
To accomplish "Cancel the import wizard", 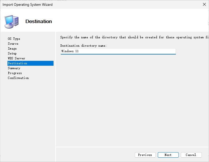I will [x=191, y=155].
